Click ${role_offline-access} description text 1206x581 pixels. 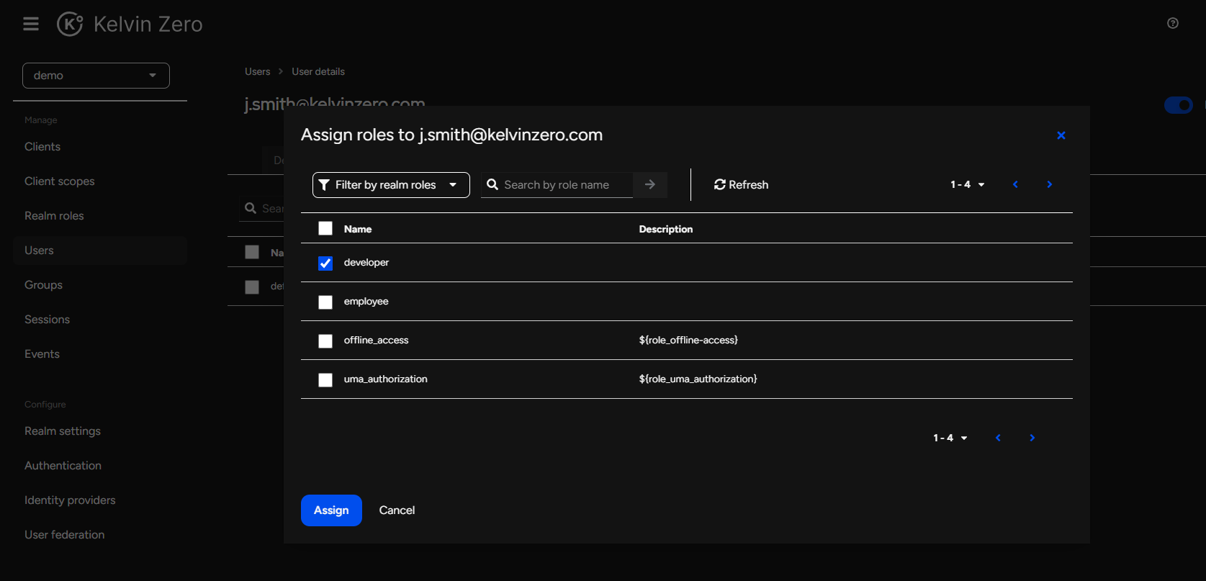(x=688, y=341)
